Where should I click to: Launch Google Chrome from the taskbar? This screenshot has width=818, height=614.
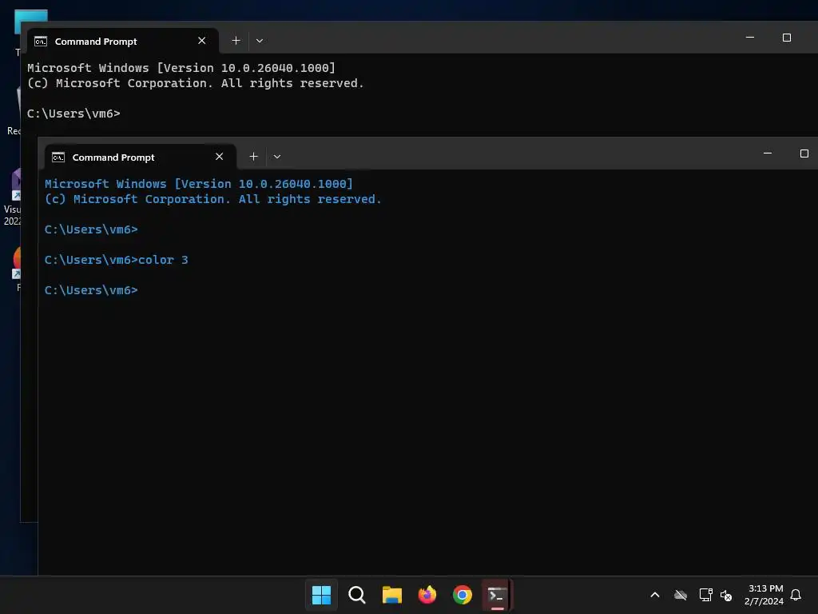point(463,595)
